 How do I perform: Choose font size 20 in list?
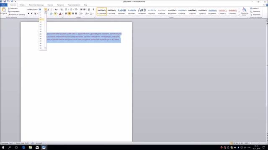click(x=42, y=32)
